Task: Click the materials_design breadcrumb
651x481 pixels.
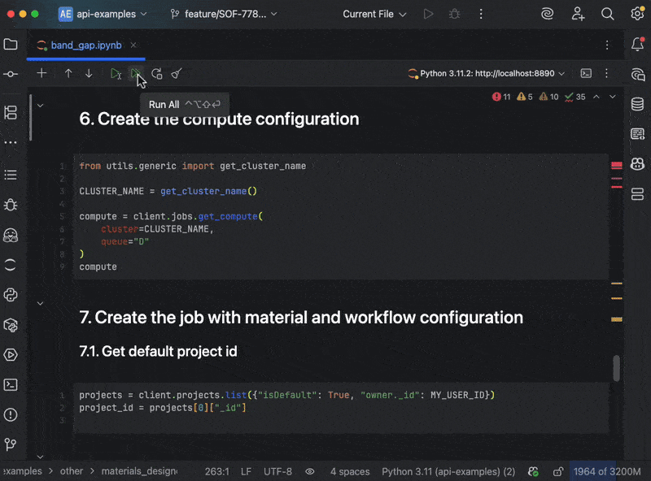Action: pyautogui.click(x=139, y=471)
